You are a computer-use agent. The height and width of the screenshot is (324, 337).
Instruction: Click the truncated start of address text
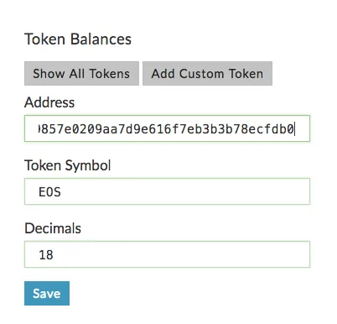(x=39, y=129)
